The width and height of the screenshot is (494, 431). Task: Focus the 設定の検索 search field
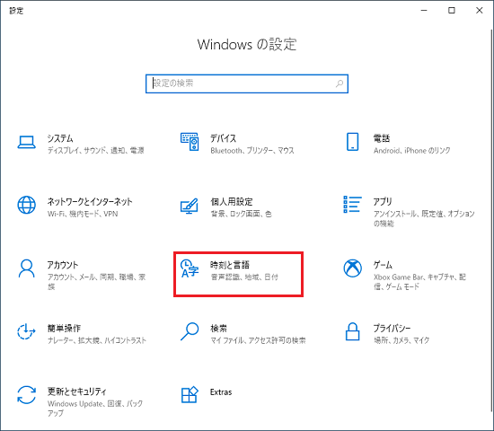[247, 84]
